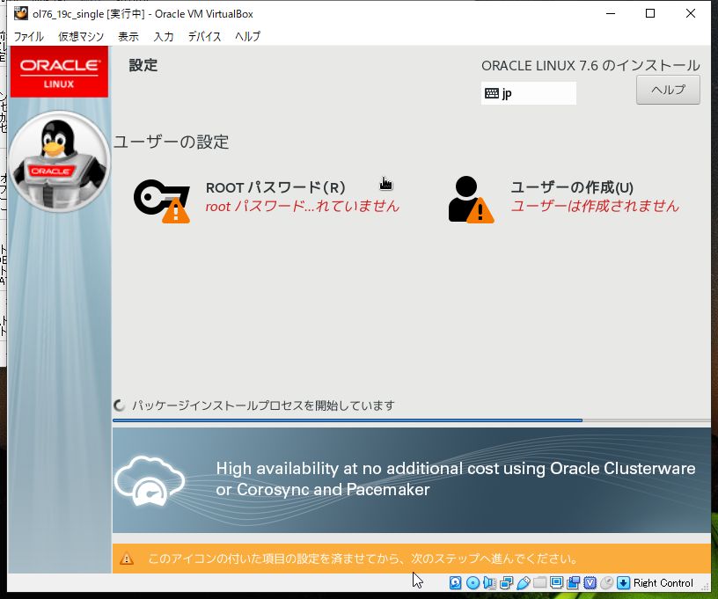Open the 仮想マシン menu
The image size is (718, 599).
point(81,36)
